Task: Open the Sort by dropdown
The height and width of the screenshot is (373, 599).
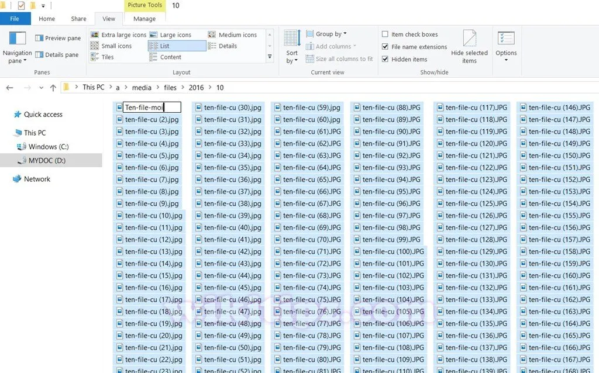Action: [292, 47]
